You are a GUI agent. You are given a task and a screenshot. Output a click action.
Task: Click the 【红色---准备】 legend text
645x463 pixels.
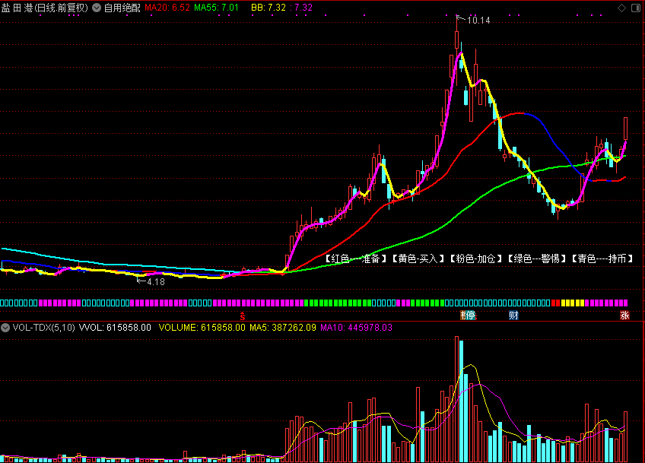pyautogui.click(x=355, y=258)
